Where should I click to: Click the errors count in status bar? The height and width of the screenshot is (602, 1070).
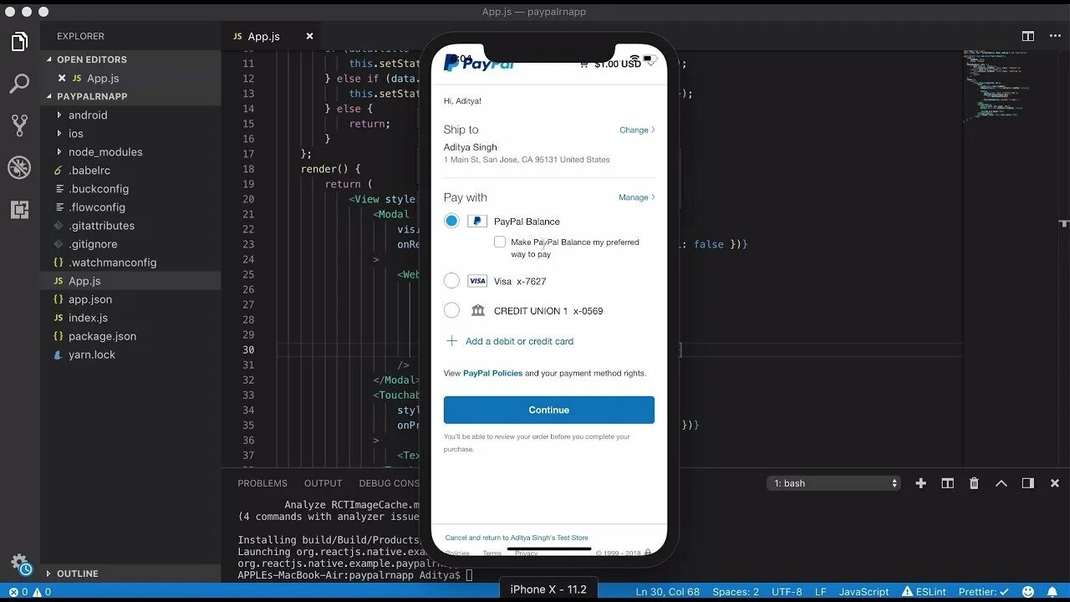point(18,591)
